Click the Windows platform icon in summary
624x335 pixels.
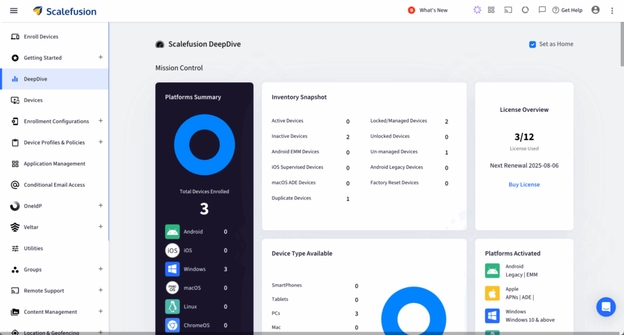pos(172,269)
